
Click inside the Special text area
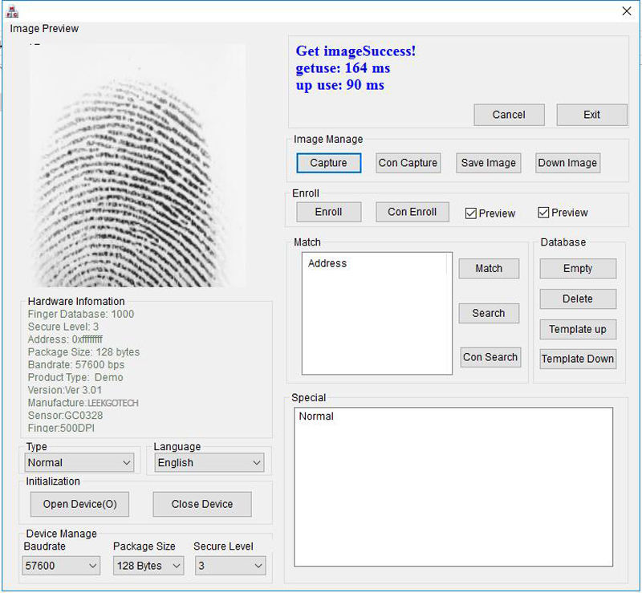[x=454, y=498]
